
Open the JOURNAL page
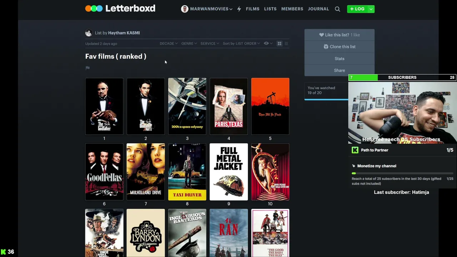click(x=318, y=9)
